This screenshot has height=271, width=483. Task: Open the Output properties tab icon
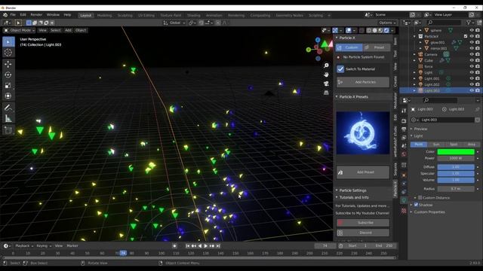point(404,129)
